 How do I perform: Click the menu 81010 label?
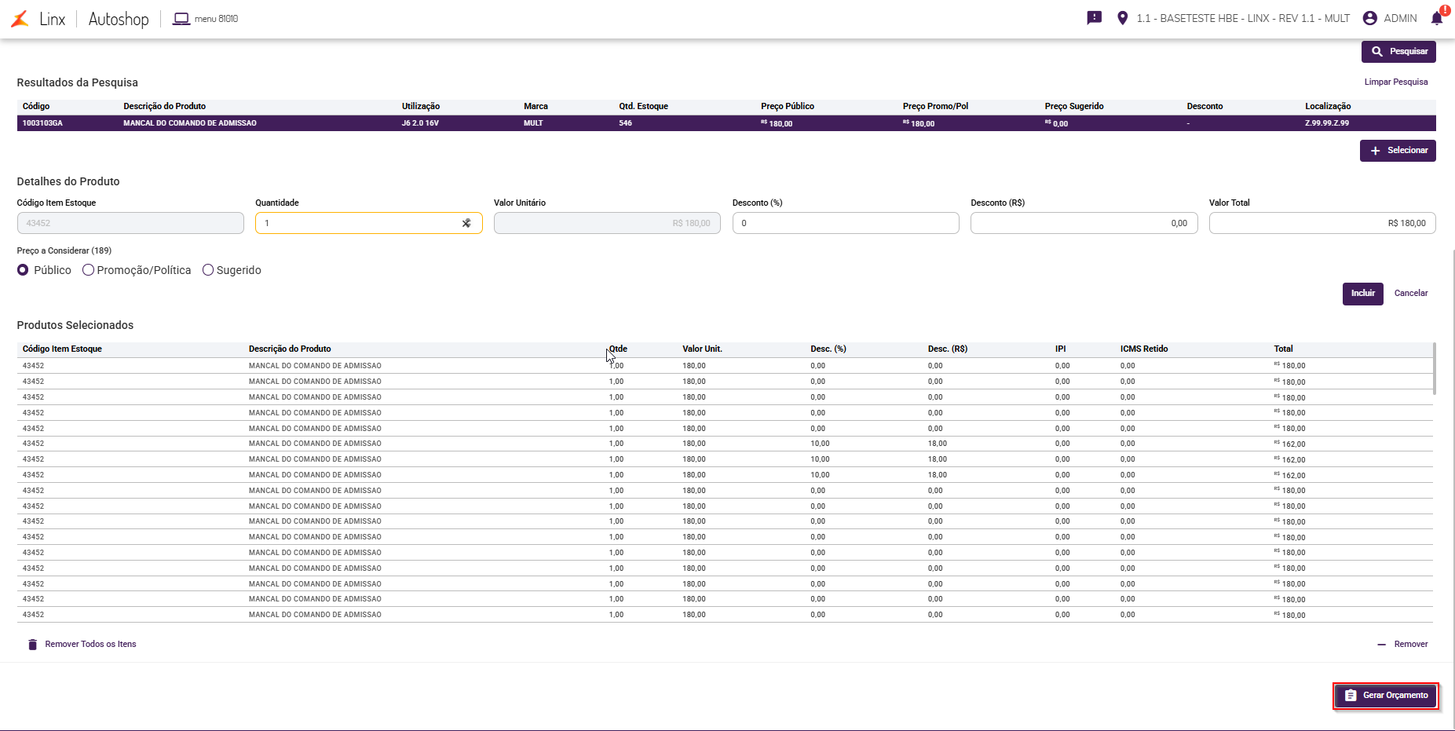click(216, 19)
